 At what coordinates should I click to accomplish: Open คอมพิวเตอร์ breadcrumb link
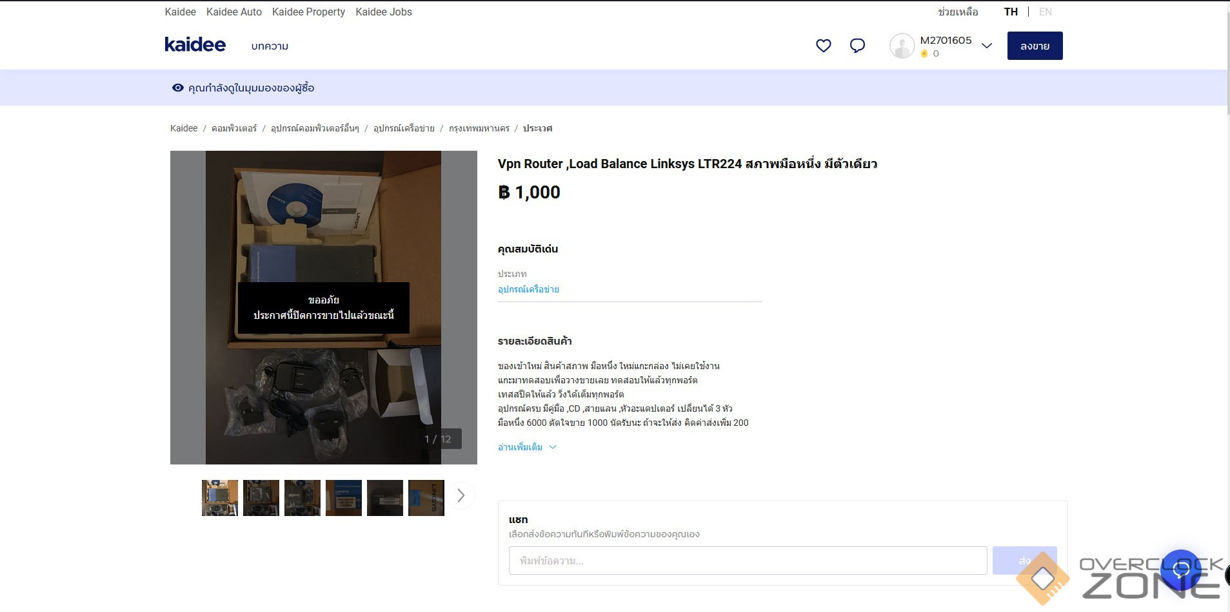234,128
